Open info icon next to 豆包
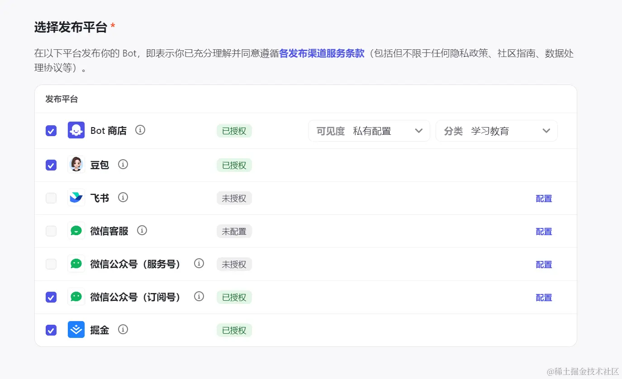 tap(123, 164)
